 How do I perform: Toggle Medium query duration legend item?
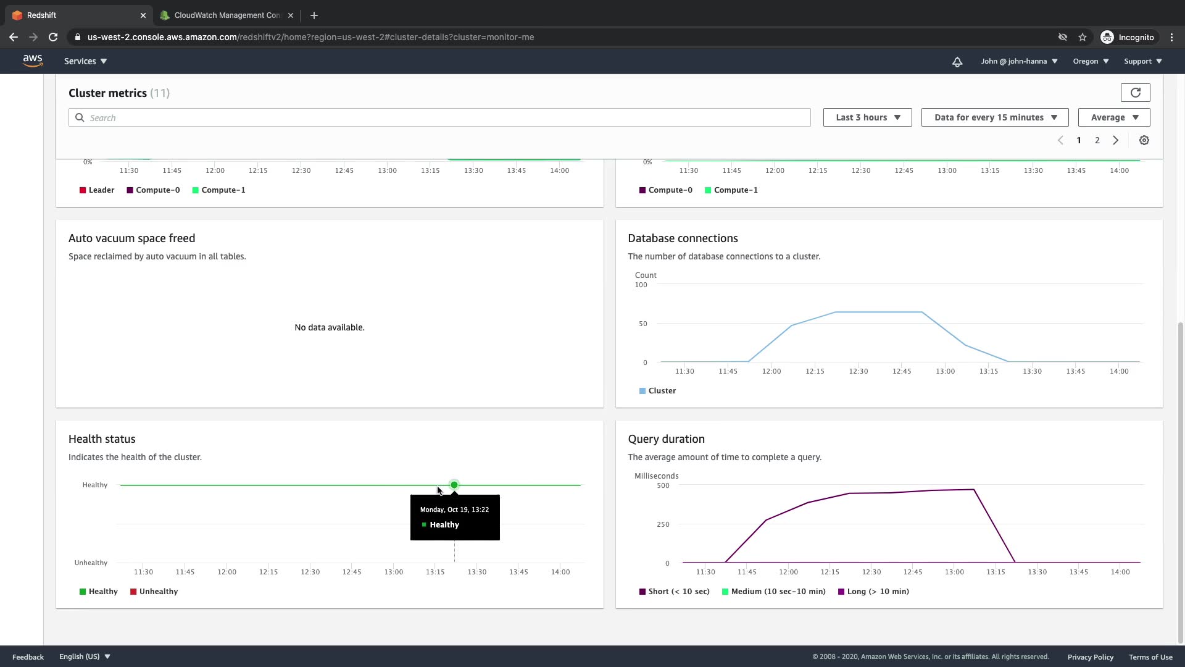pos(773,591)
